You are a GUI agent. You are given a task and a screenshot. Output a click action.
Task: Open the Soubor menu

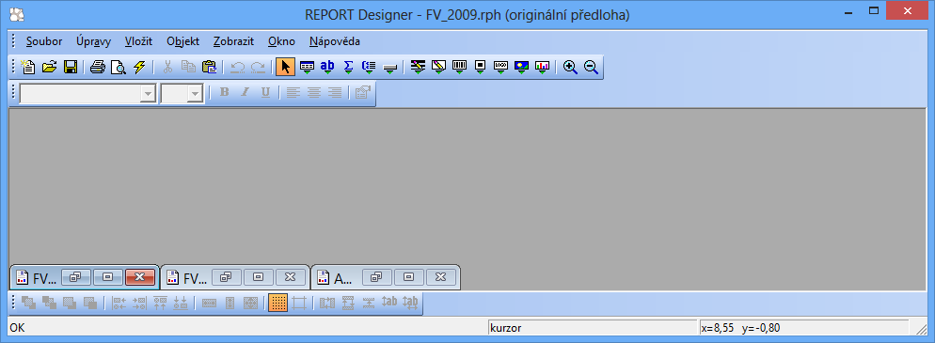(x=44, y=41)
